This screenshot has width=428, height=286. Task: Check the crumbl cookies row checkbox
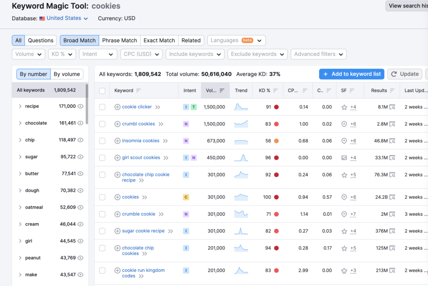(x=102, y=124)
